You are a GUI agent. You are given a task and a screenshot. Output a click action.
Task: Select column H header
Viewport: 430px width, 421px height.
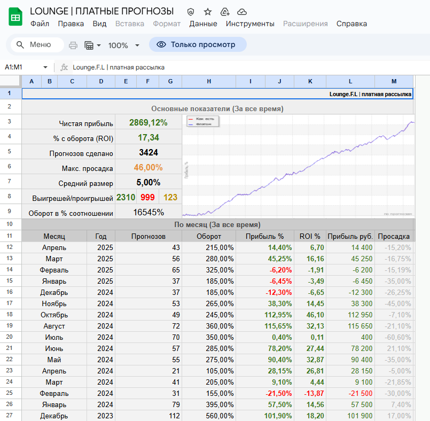pos(209,81)
